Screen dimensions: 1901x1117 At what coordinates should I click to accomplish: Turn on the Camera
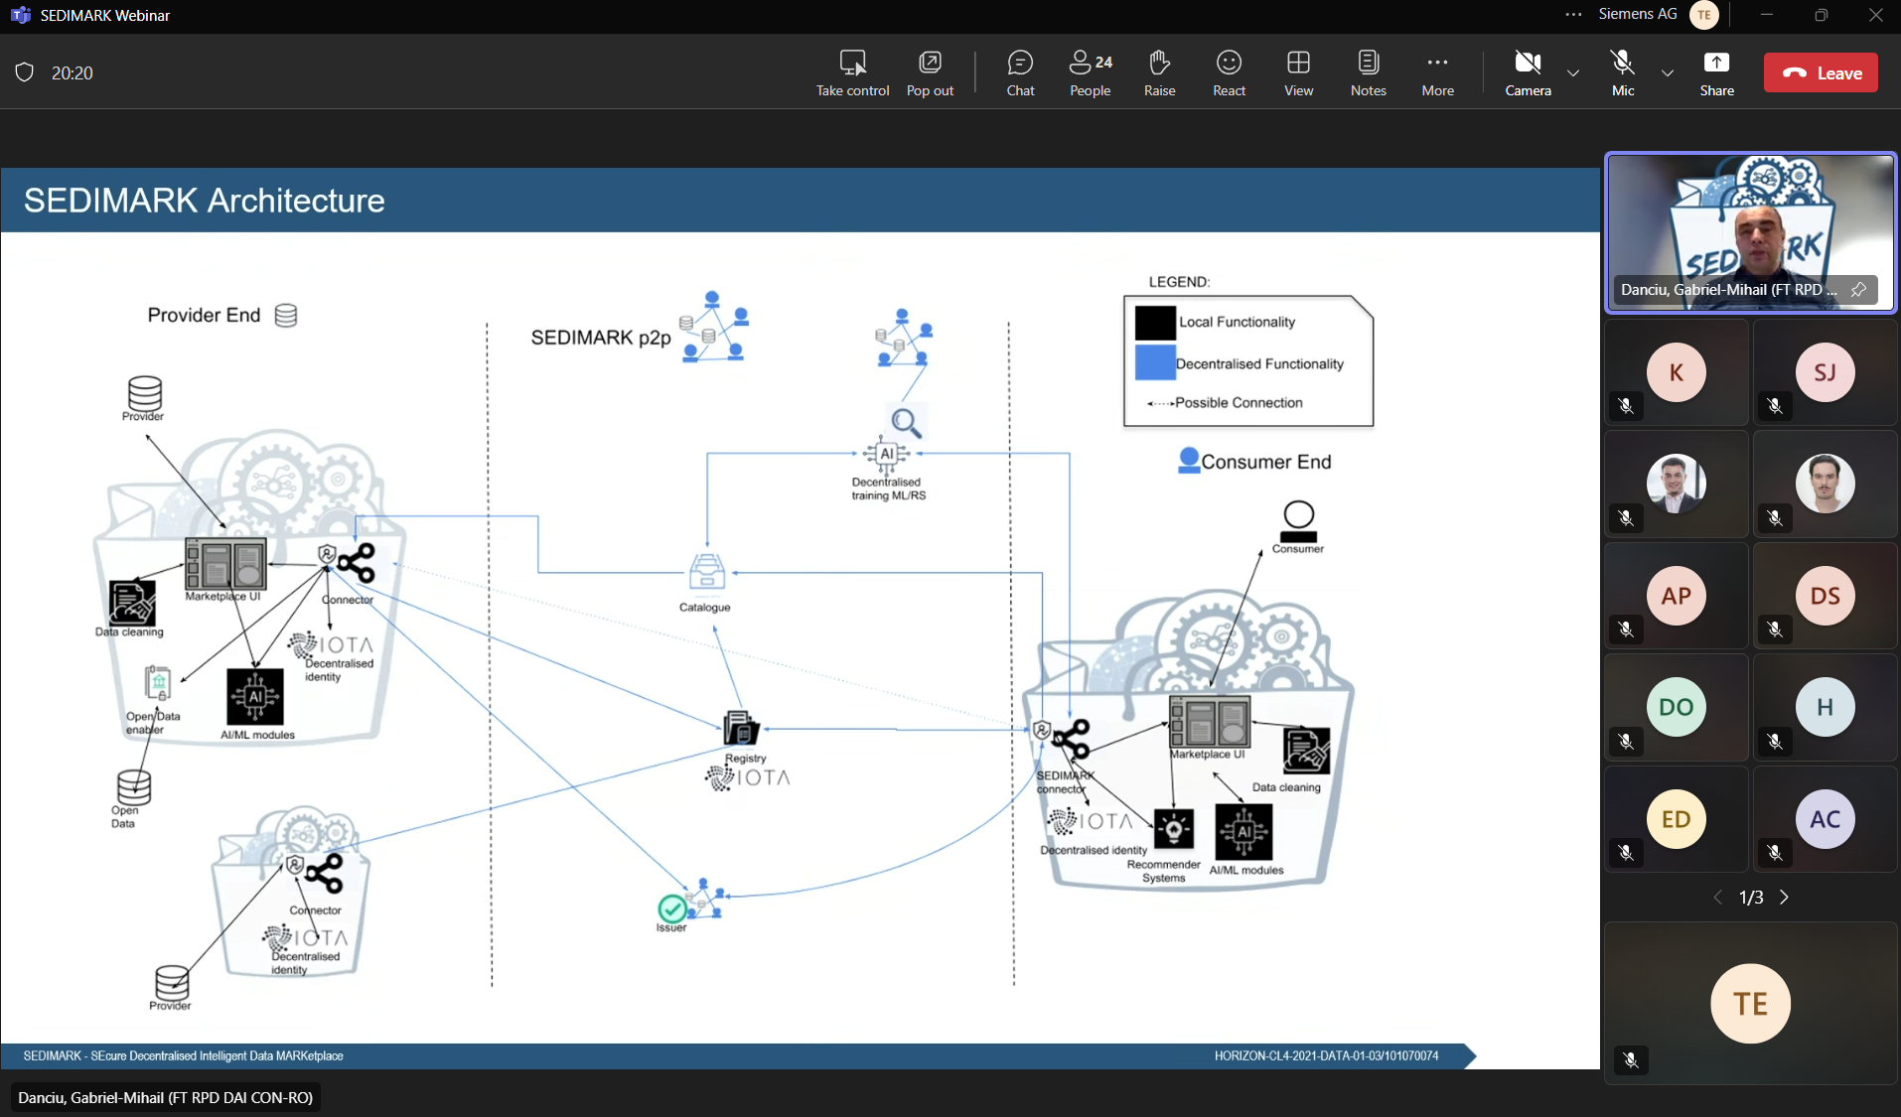pos(1528,73)
